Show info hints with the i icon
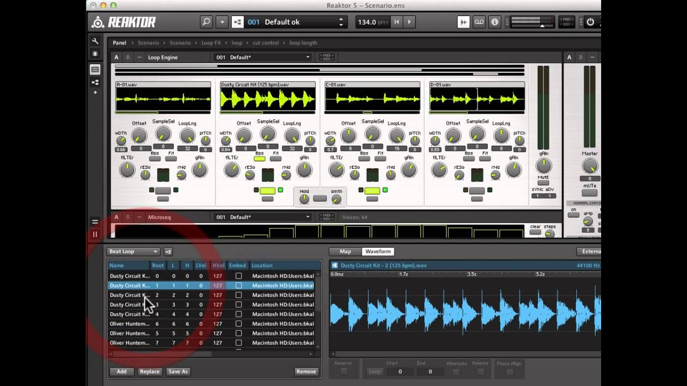687x386 pixels. [x=494, y=22]
